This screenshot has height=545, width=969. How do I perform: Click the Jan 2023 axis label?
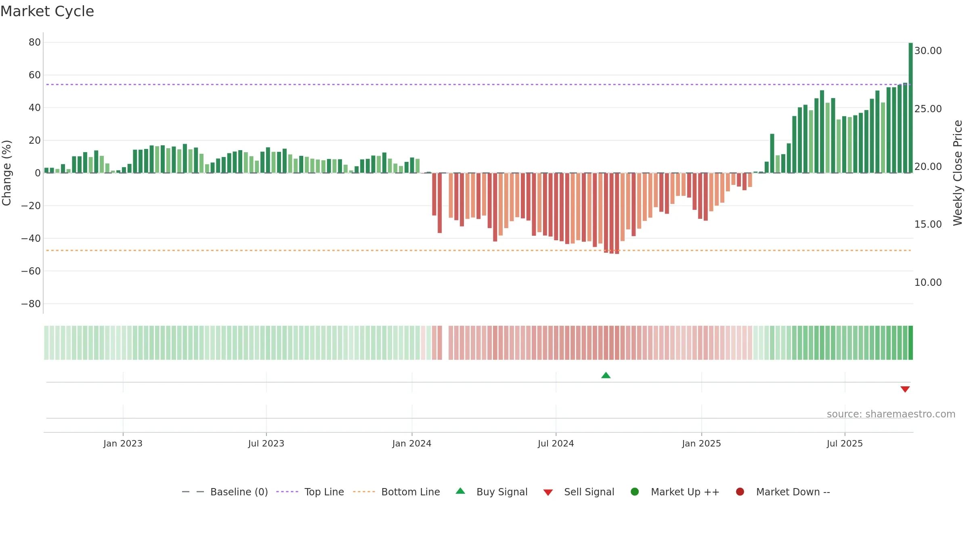(x=123, y=444)
